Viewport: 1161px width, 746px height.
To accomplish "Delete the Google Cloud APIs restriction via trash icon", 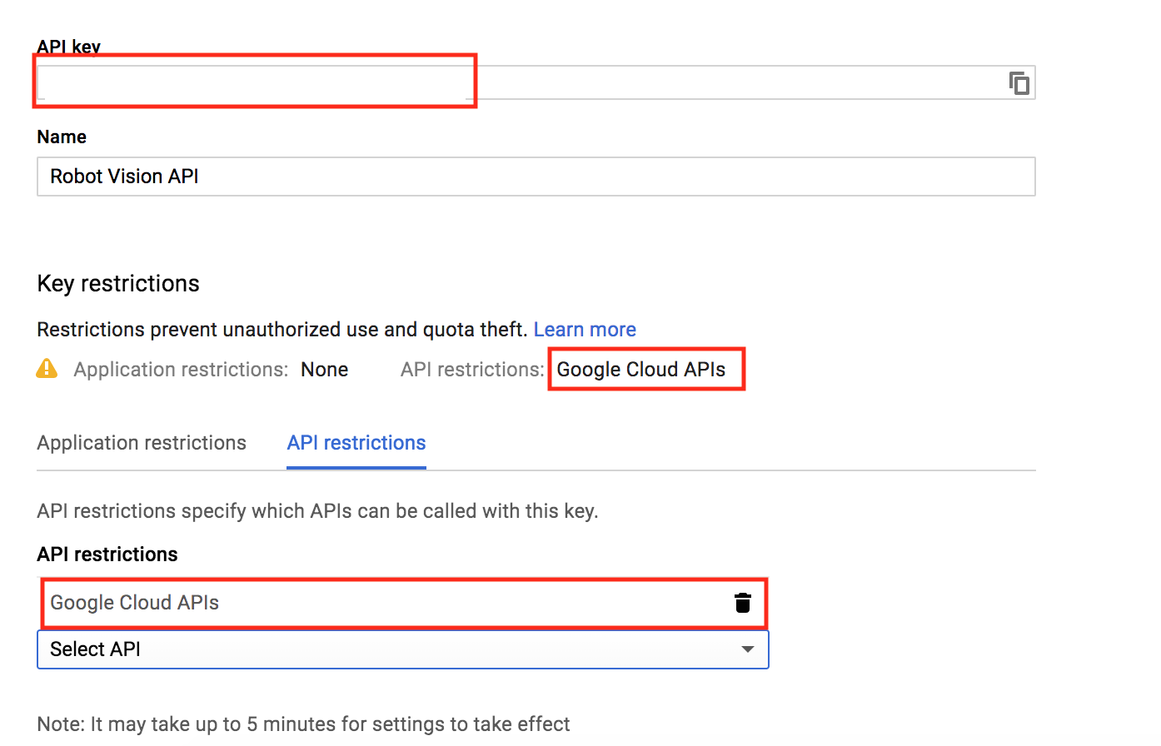I will pos(743,603).
